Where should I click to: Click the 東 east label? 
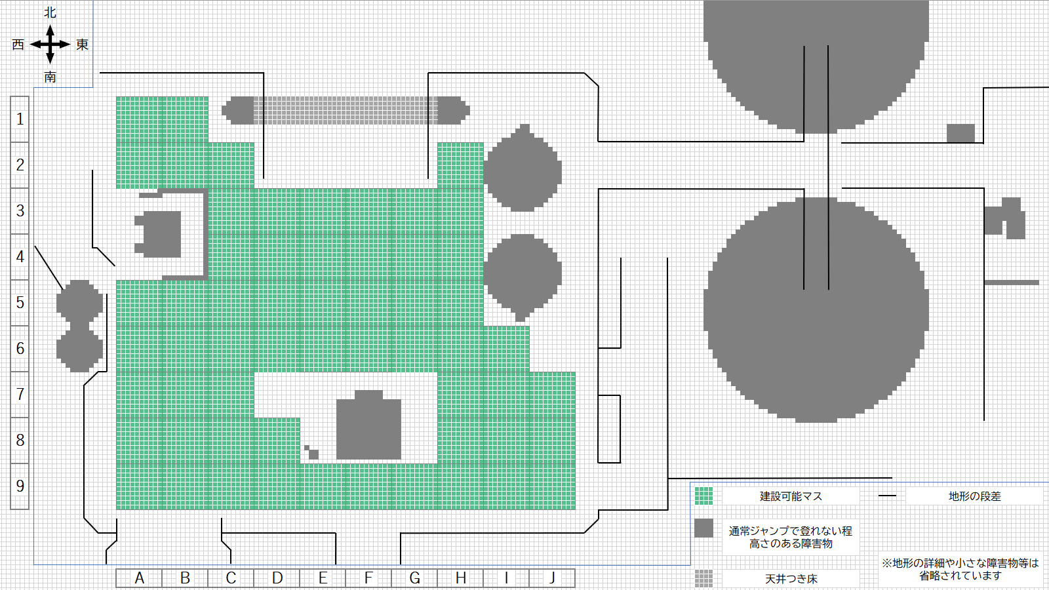pyautogui.click(x=82, y=45)
